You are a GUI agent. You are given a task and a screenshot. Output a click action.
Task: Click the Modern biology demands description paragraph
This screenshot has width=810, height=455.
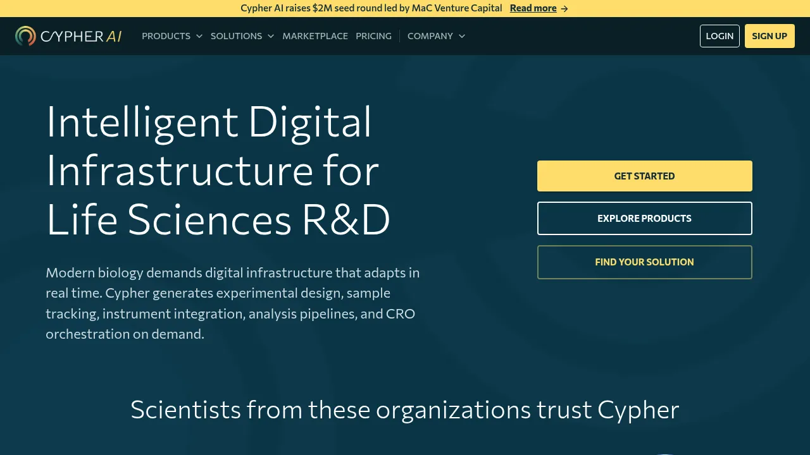point(233,303)
